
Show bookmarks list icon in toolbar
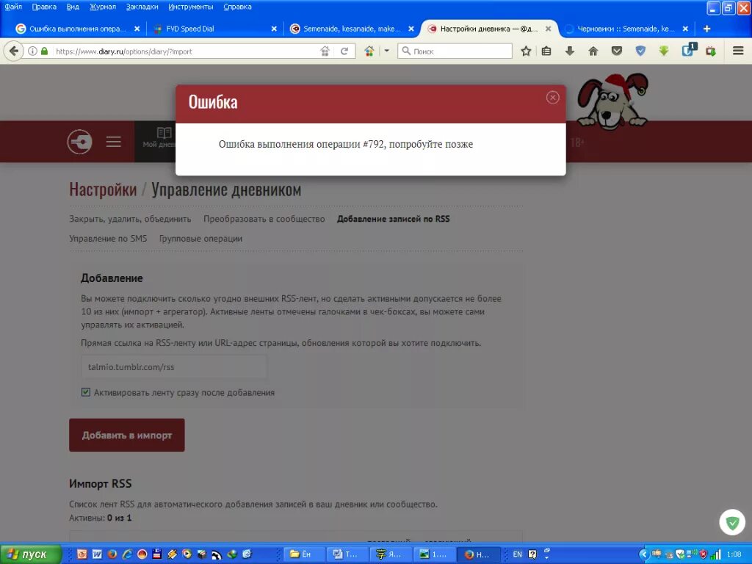(x=546, y=51)
